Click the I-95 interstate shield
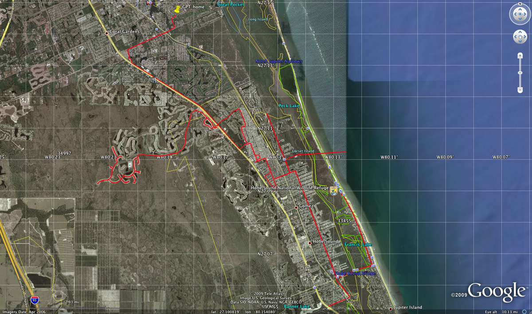 (x=35, y=301)
